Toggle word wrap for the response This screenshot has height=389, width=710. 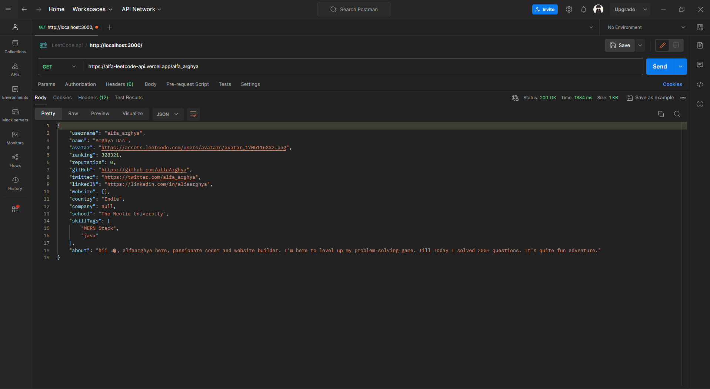coord(193,114)
